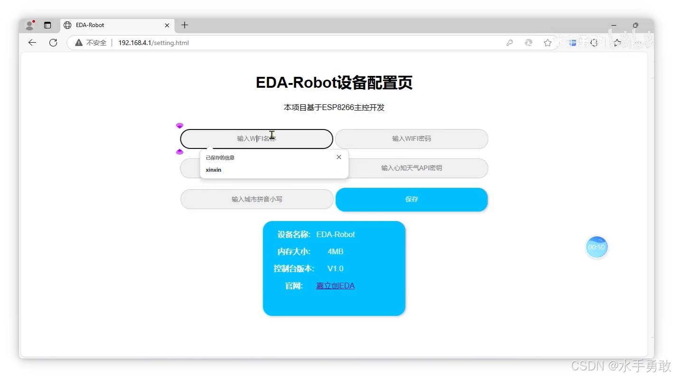The width and height of the screenshot is (673, 378).
Task: Click the 输入城市拼音小写 input field
Action: (x=256, y=199)
